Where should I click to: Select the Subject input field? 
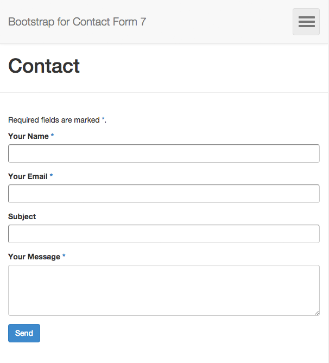tap(163, 234)
